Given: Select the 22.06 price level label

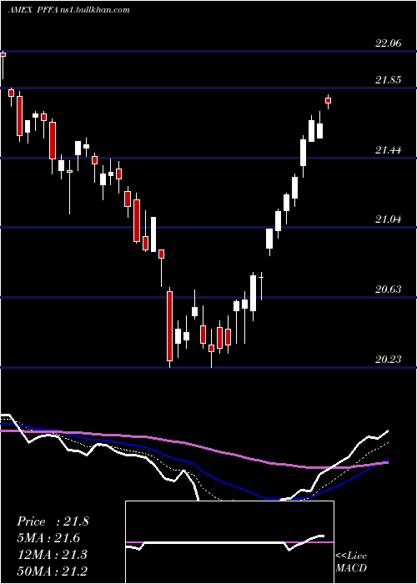Looking at the screenshot, I should 389,43.
